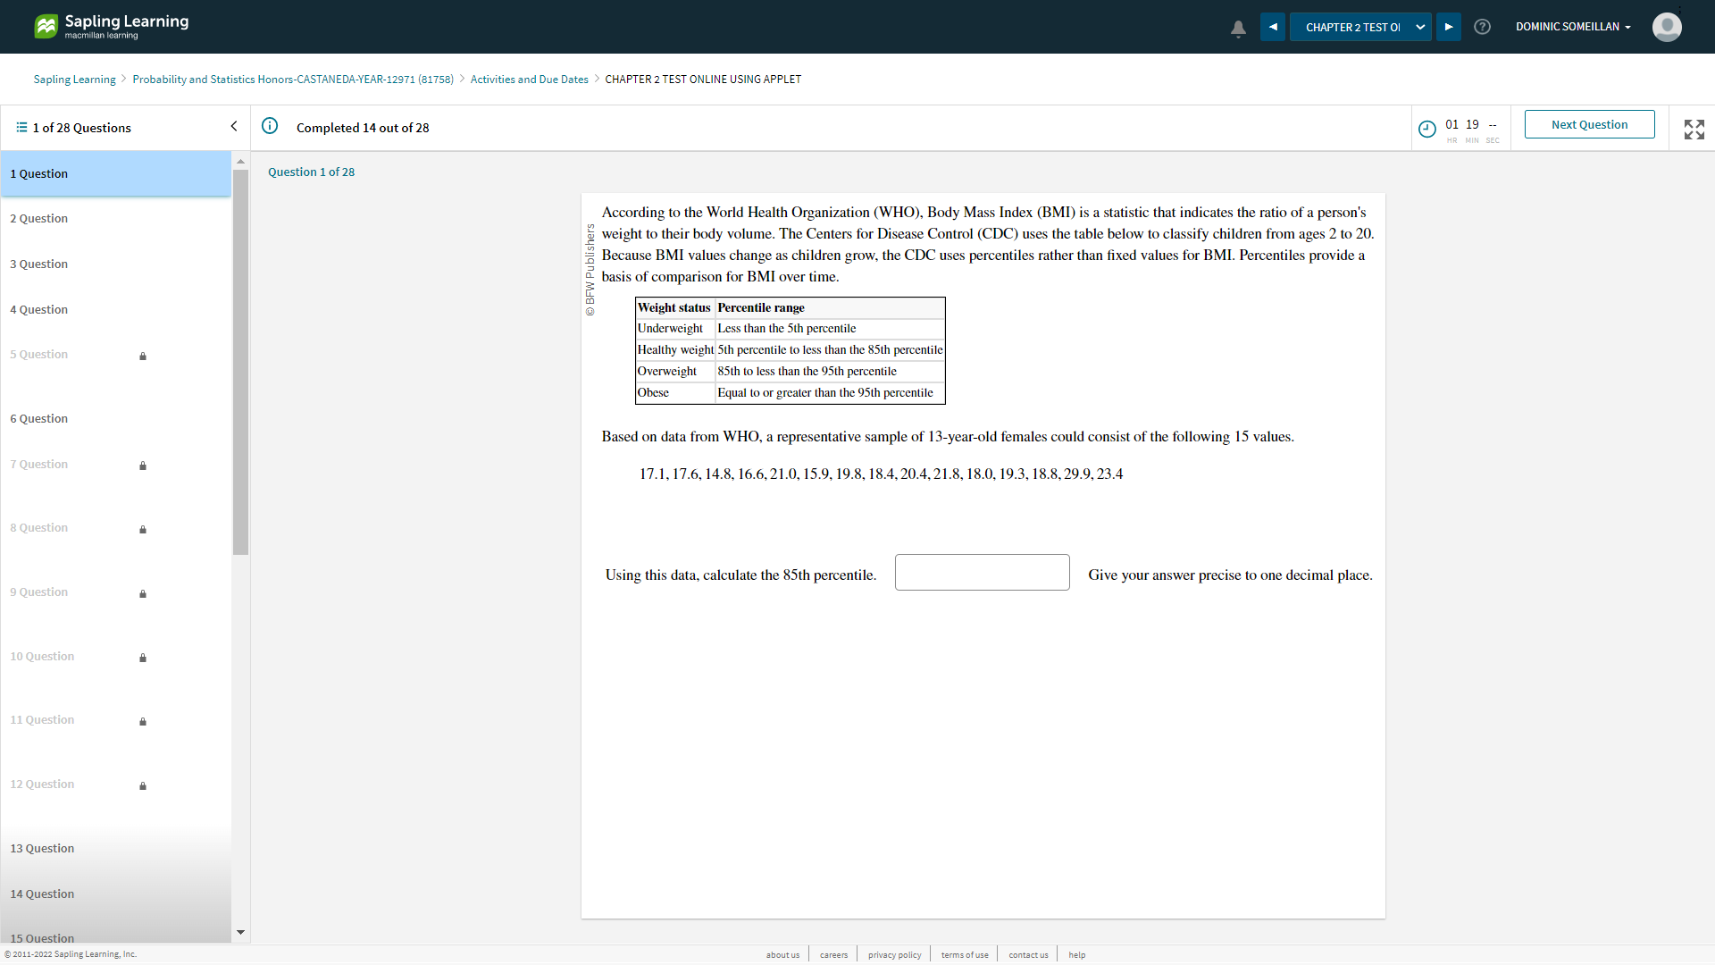1715x965 pixels.
Task: Enter fullscreen with expand icon
Action: (1694, 129)
